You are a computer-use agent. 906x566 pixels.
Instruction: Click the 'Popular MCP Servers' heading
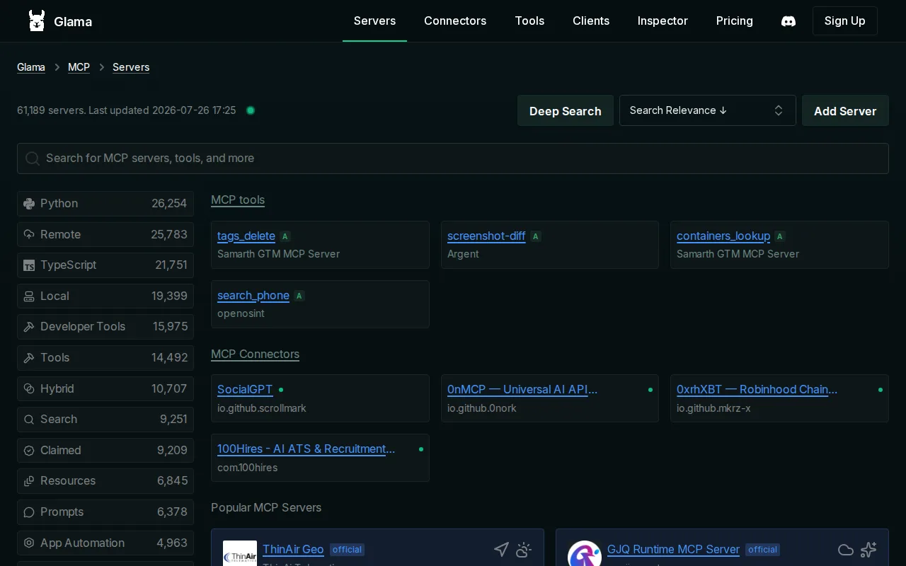coord(266,508)
